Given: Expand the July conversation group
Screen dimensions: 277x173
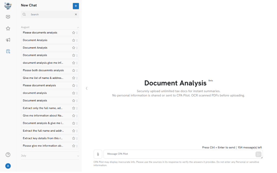Looking at the screenshot, I should coord(78,156).
